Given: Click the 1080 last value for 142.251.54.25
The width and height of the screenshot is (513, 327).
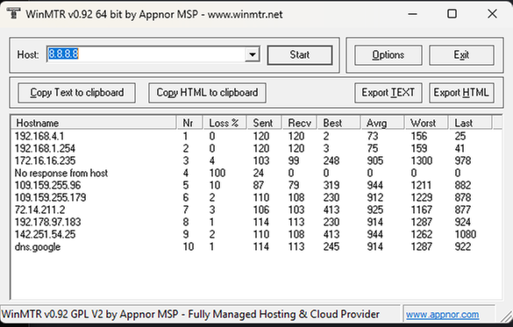Looking at the screenshot, I should point(466,234).
